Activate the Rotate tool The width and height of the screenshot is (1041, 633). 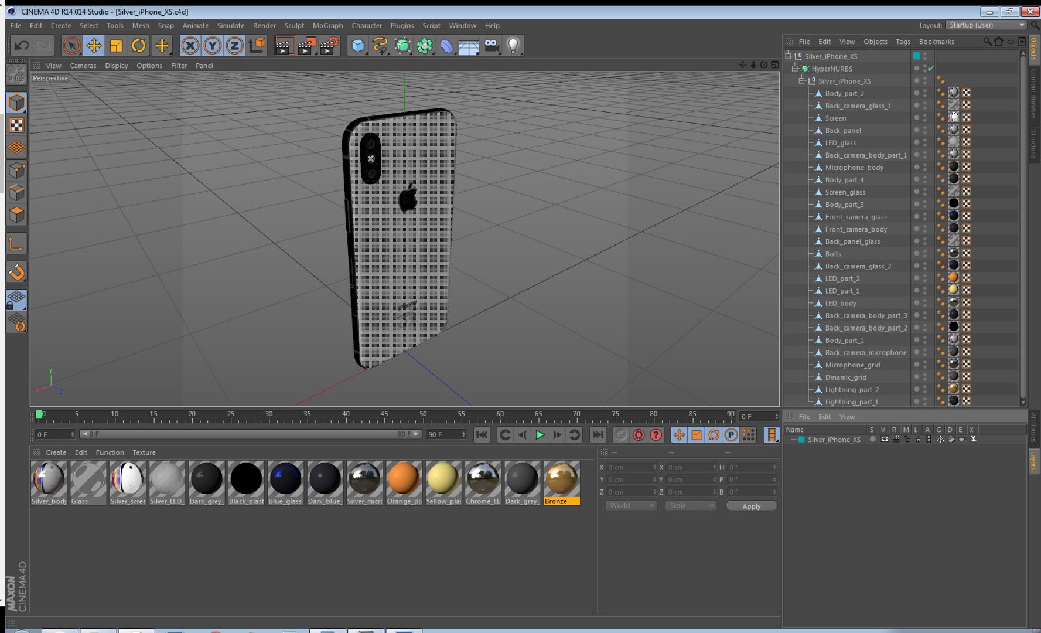click(x=138, y=45)
